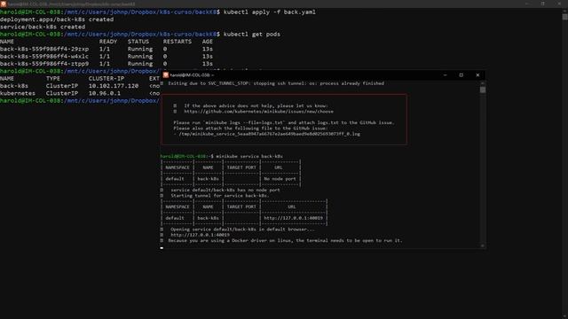Click back-k8s name in the CLUSTER-IP services table
Viewport: 568px width, 319px height.
coord(14,86)
